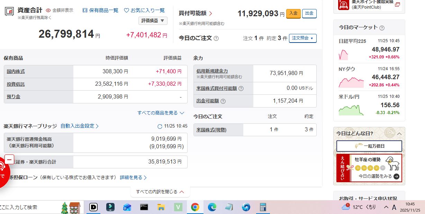Refresh 楽天銀行 balance with reload icon
The height and width of the screenshot is (214, 425).
point(160,127)
